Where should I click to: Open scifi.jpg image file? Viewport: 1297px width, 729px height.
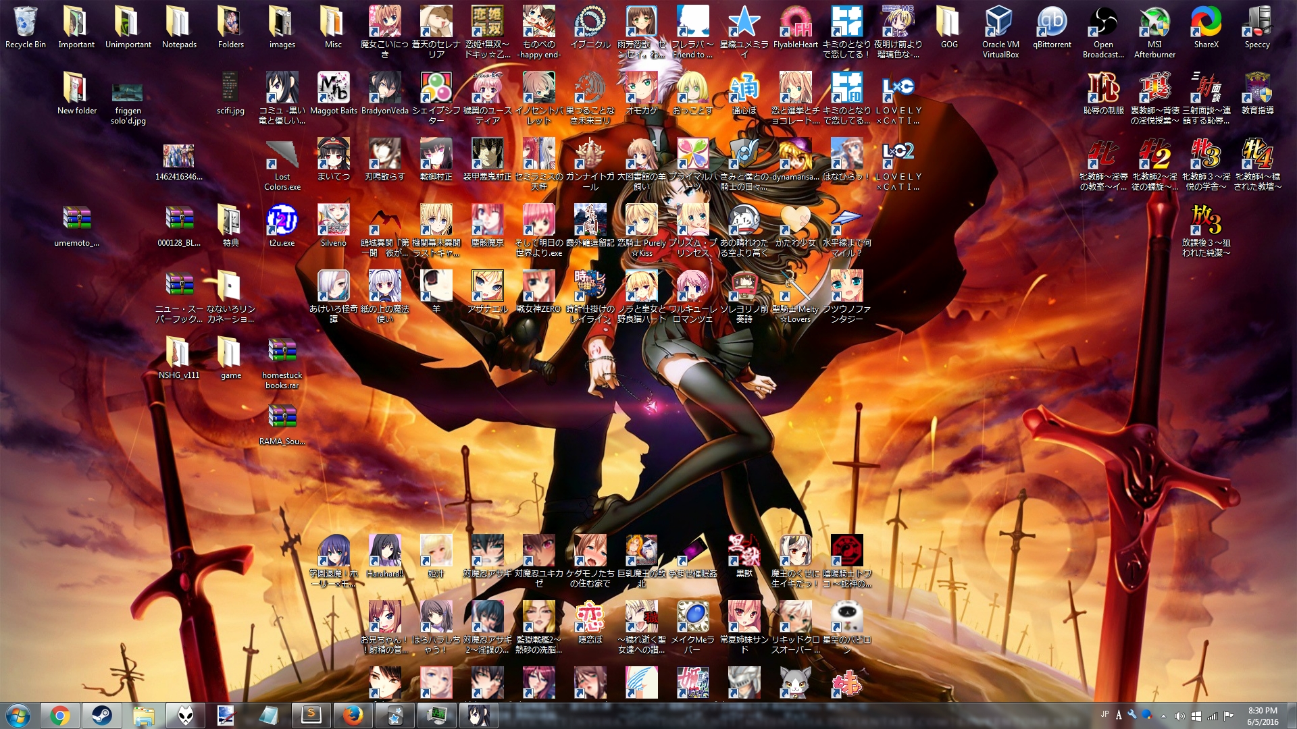[231, 93]
